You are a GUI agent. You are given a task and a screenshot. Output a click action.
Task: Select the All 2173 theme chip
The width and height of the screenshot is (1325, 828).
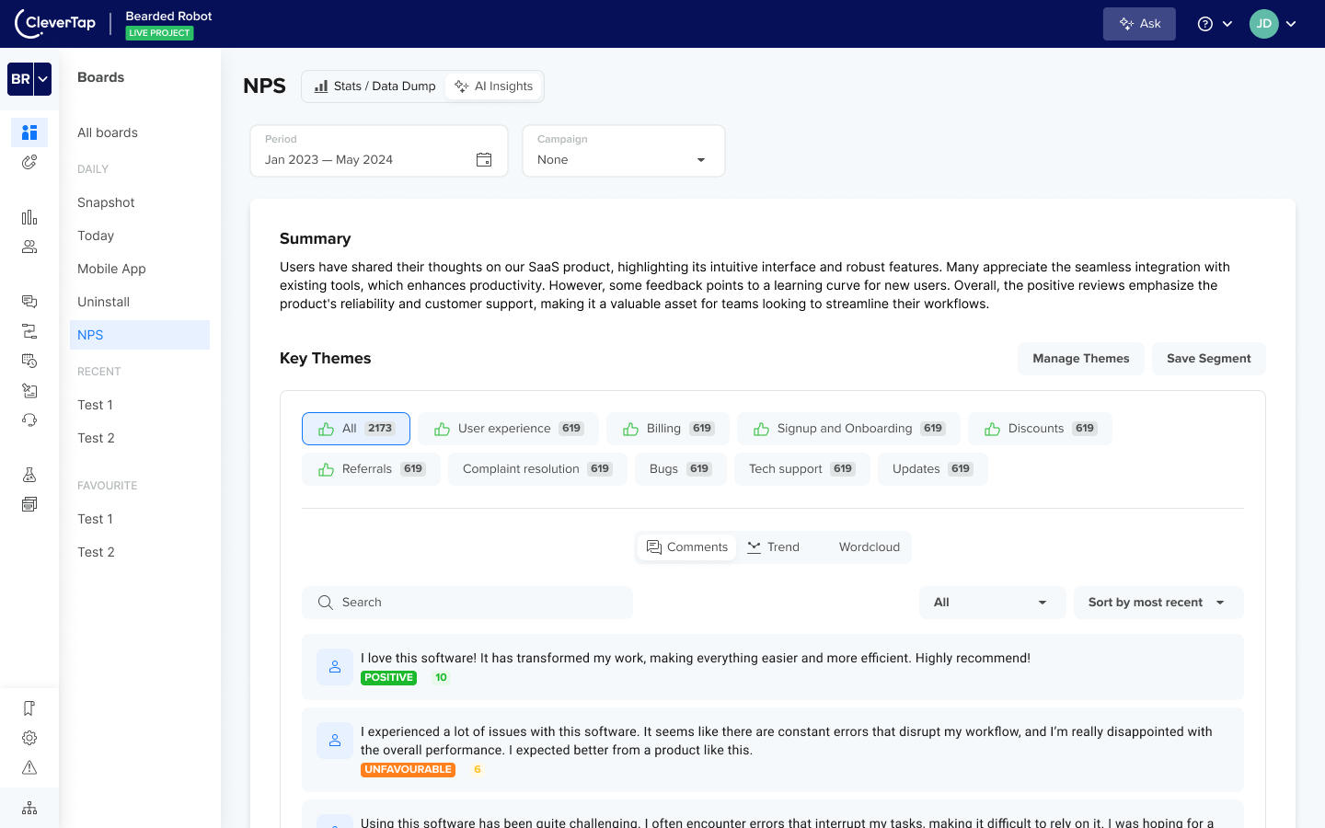356,429
